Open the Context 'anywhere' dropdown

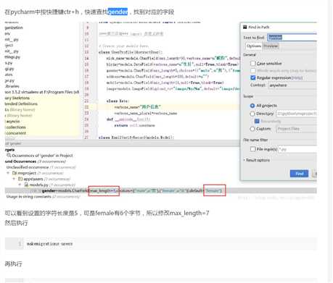pyautogui.click(x=292, y=85)
